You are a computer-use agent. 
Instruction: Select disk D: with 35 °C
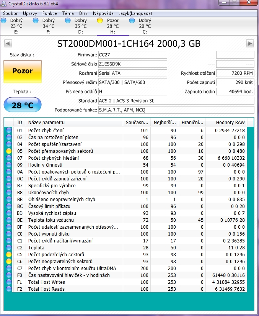tap(80, 26)
